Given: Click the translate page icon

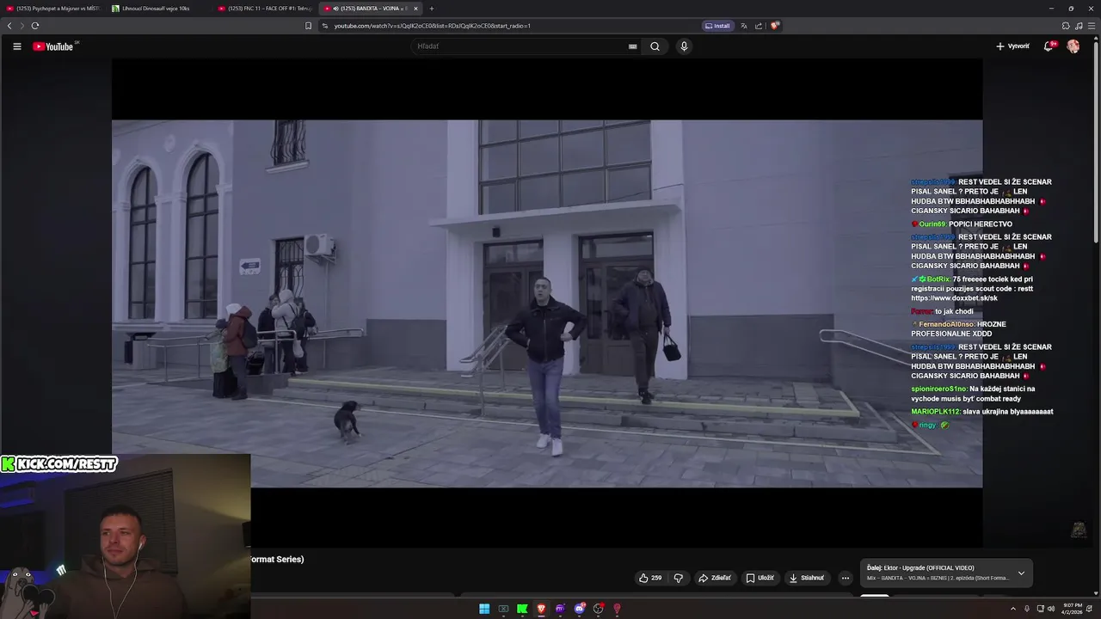Looking at the screenshot, I should (x=744, y=26).
